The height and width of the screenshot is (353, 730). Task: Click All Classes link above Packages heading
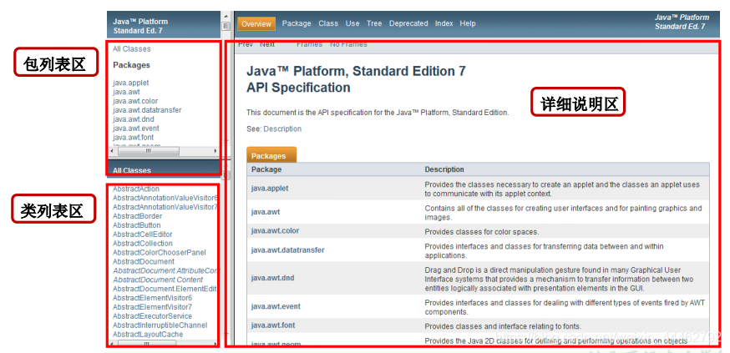[x=132, y=49]
